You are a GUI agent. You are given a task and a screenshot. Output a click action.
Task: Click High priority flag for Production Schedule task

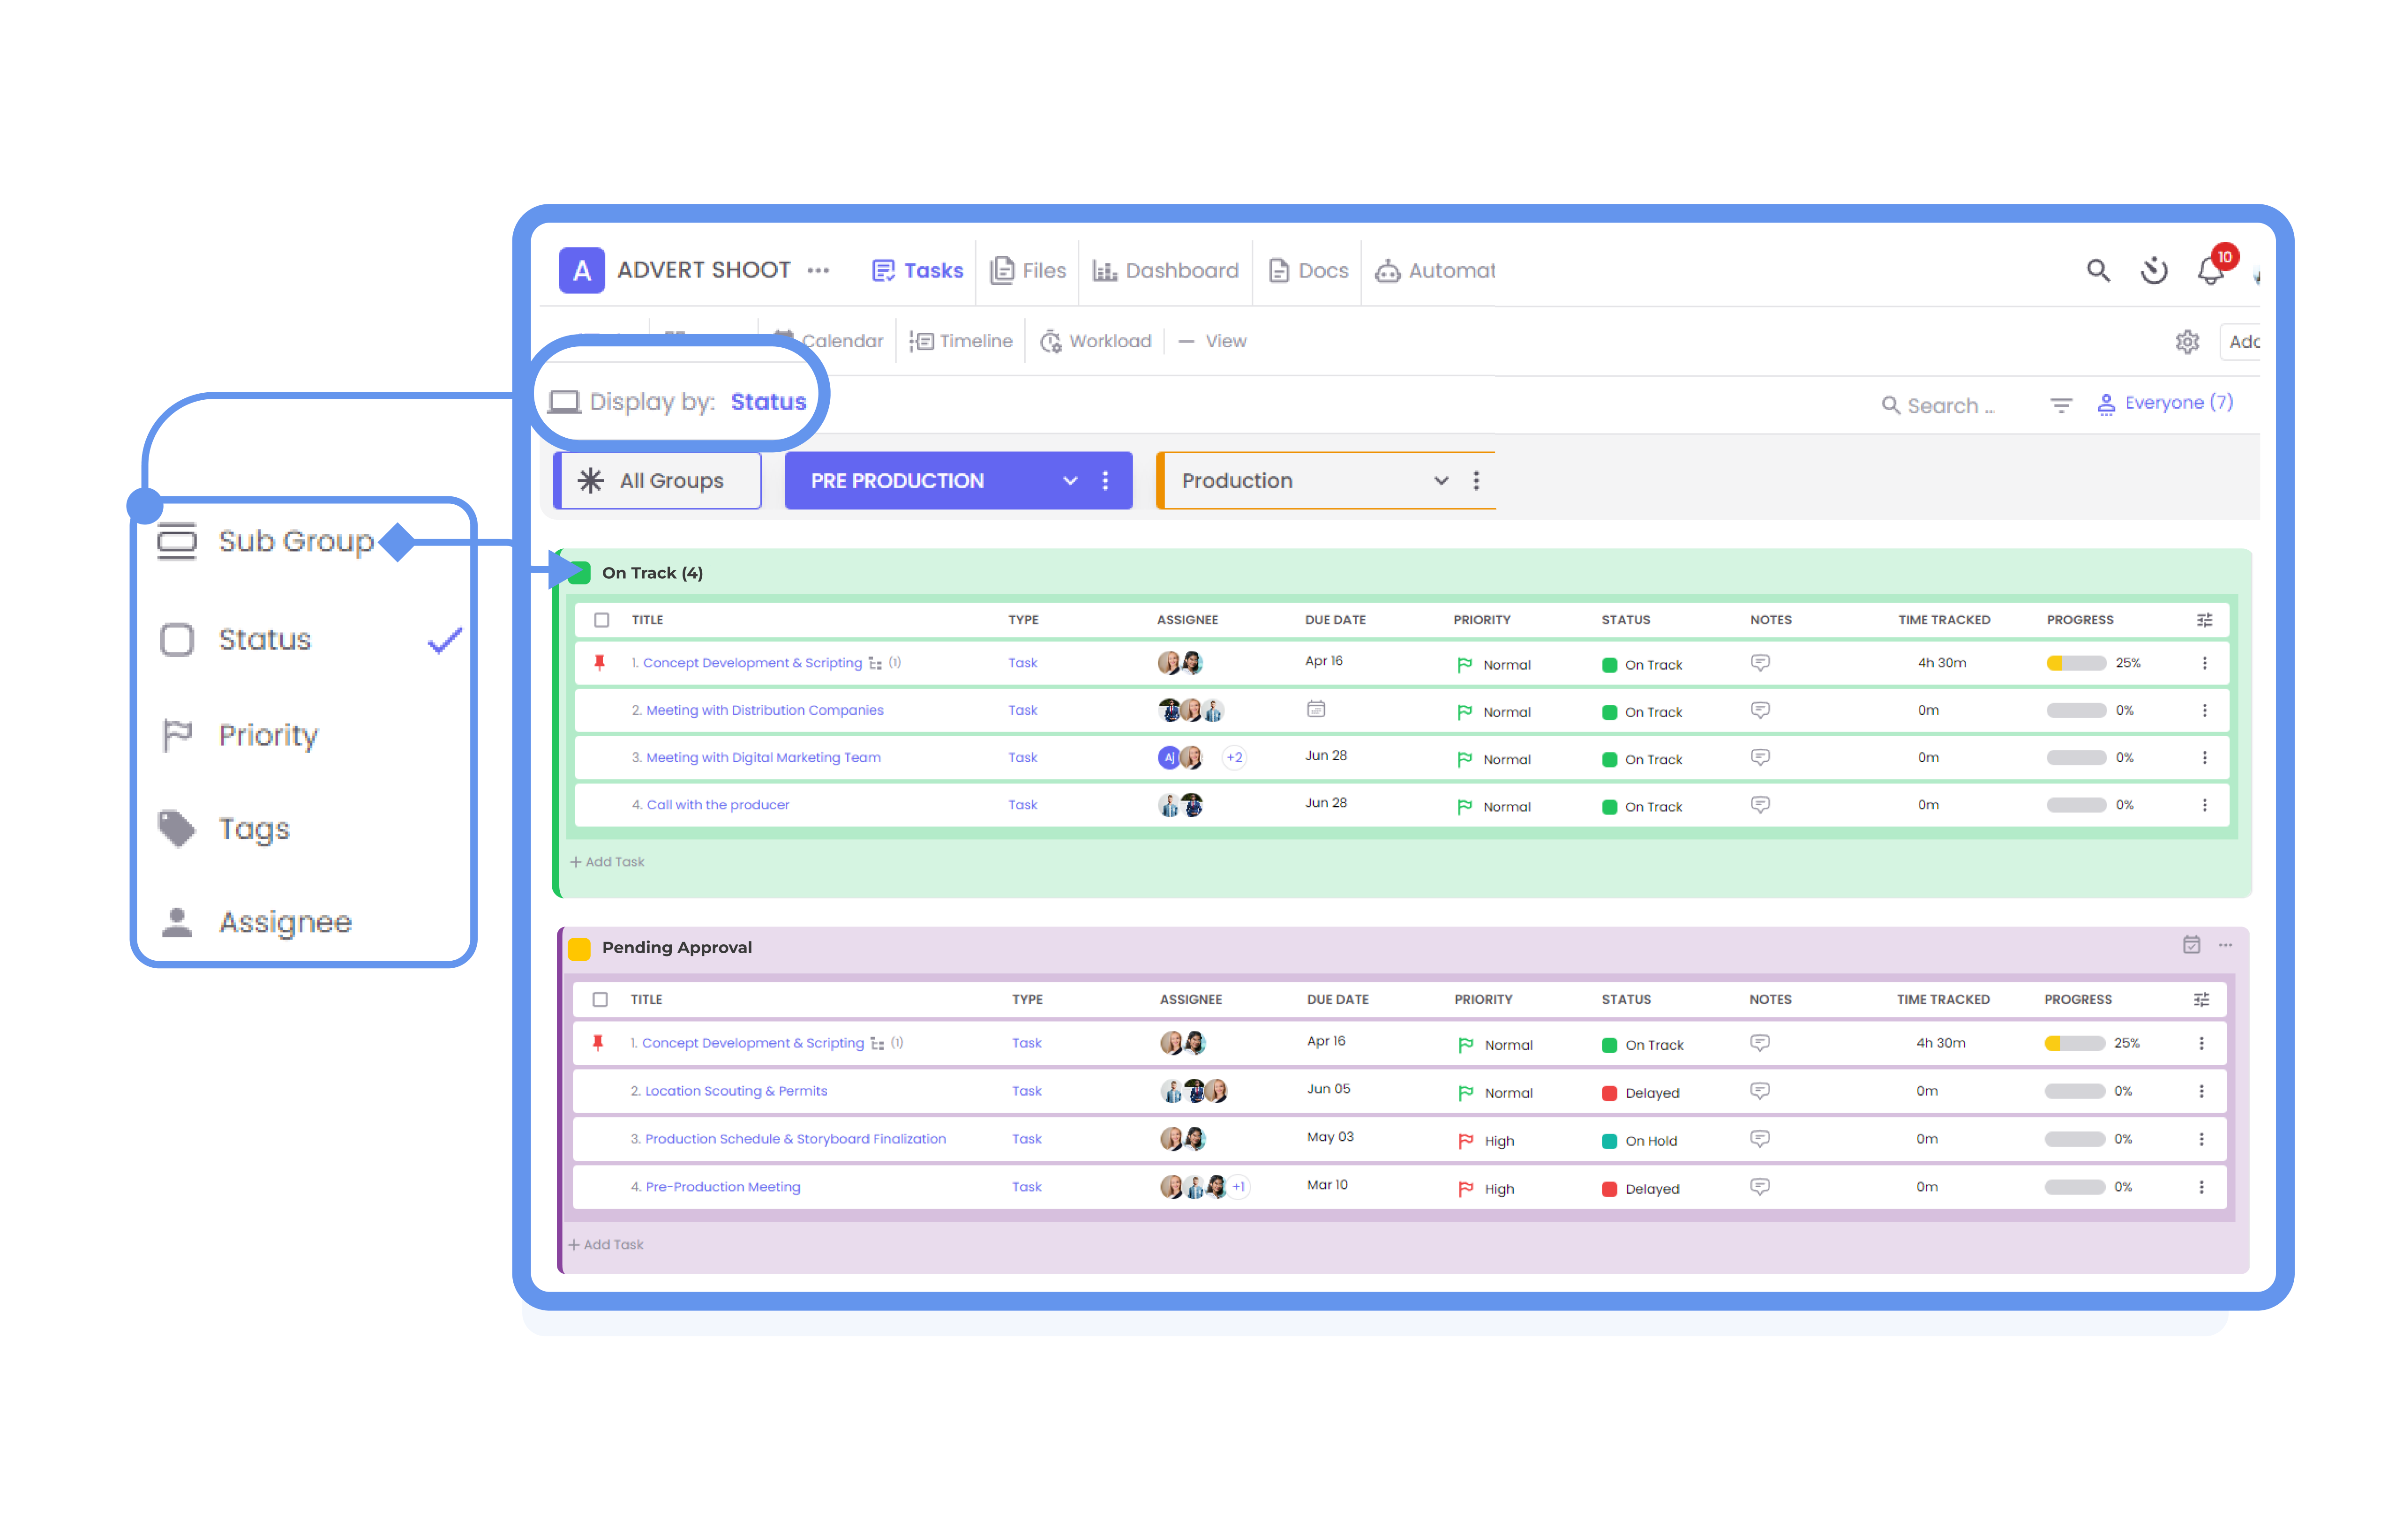[1465, 1141]
